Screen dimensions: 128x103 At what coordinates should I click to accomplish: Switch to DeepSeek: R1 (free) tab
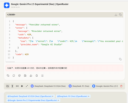[x=79, y=86]
